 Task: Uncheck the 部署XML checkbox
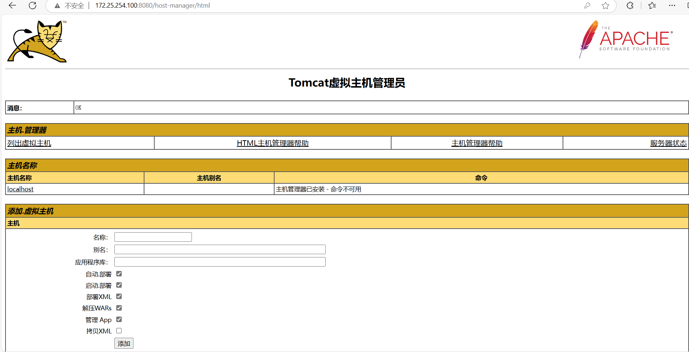pos(119,296)
